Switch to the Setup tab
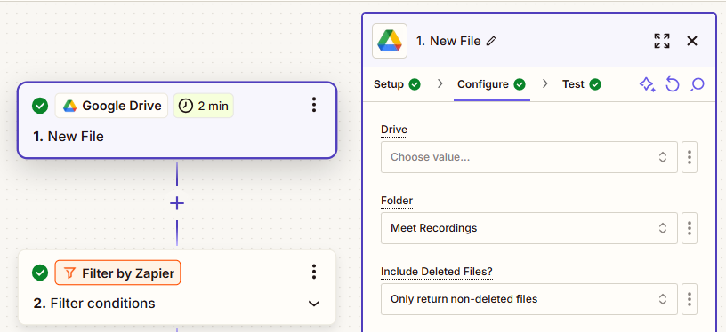Image resolution: width=726 pixels, height=332 pixels. point(397,84)
